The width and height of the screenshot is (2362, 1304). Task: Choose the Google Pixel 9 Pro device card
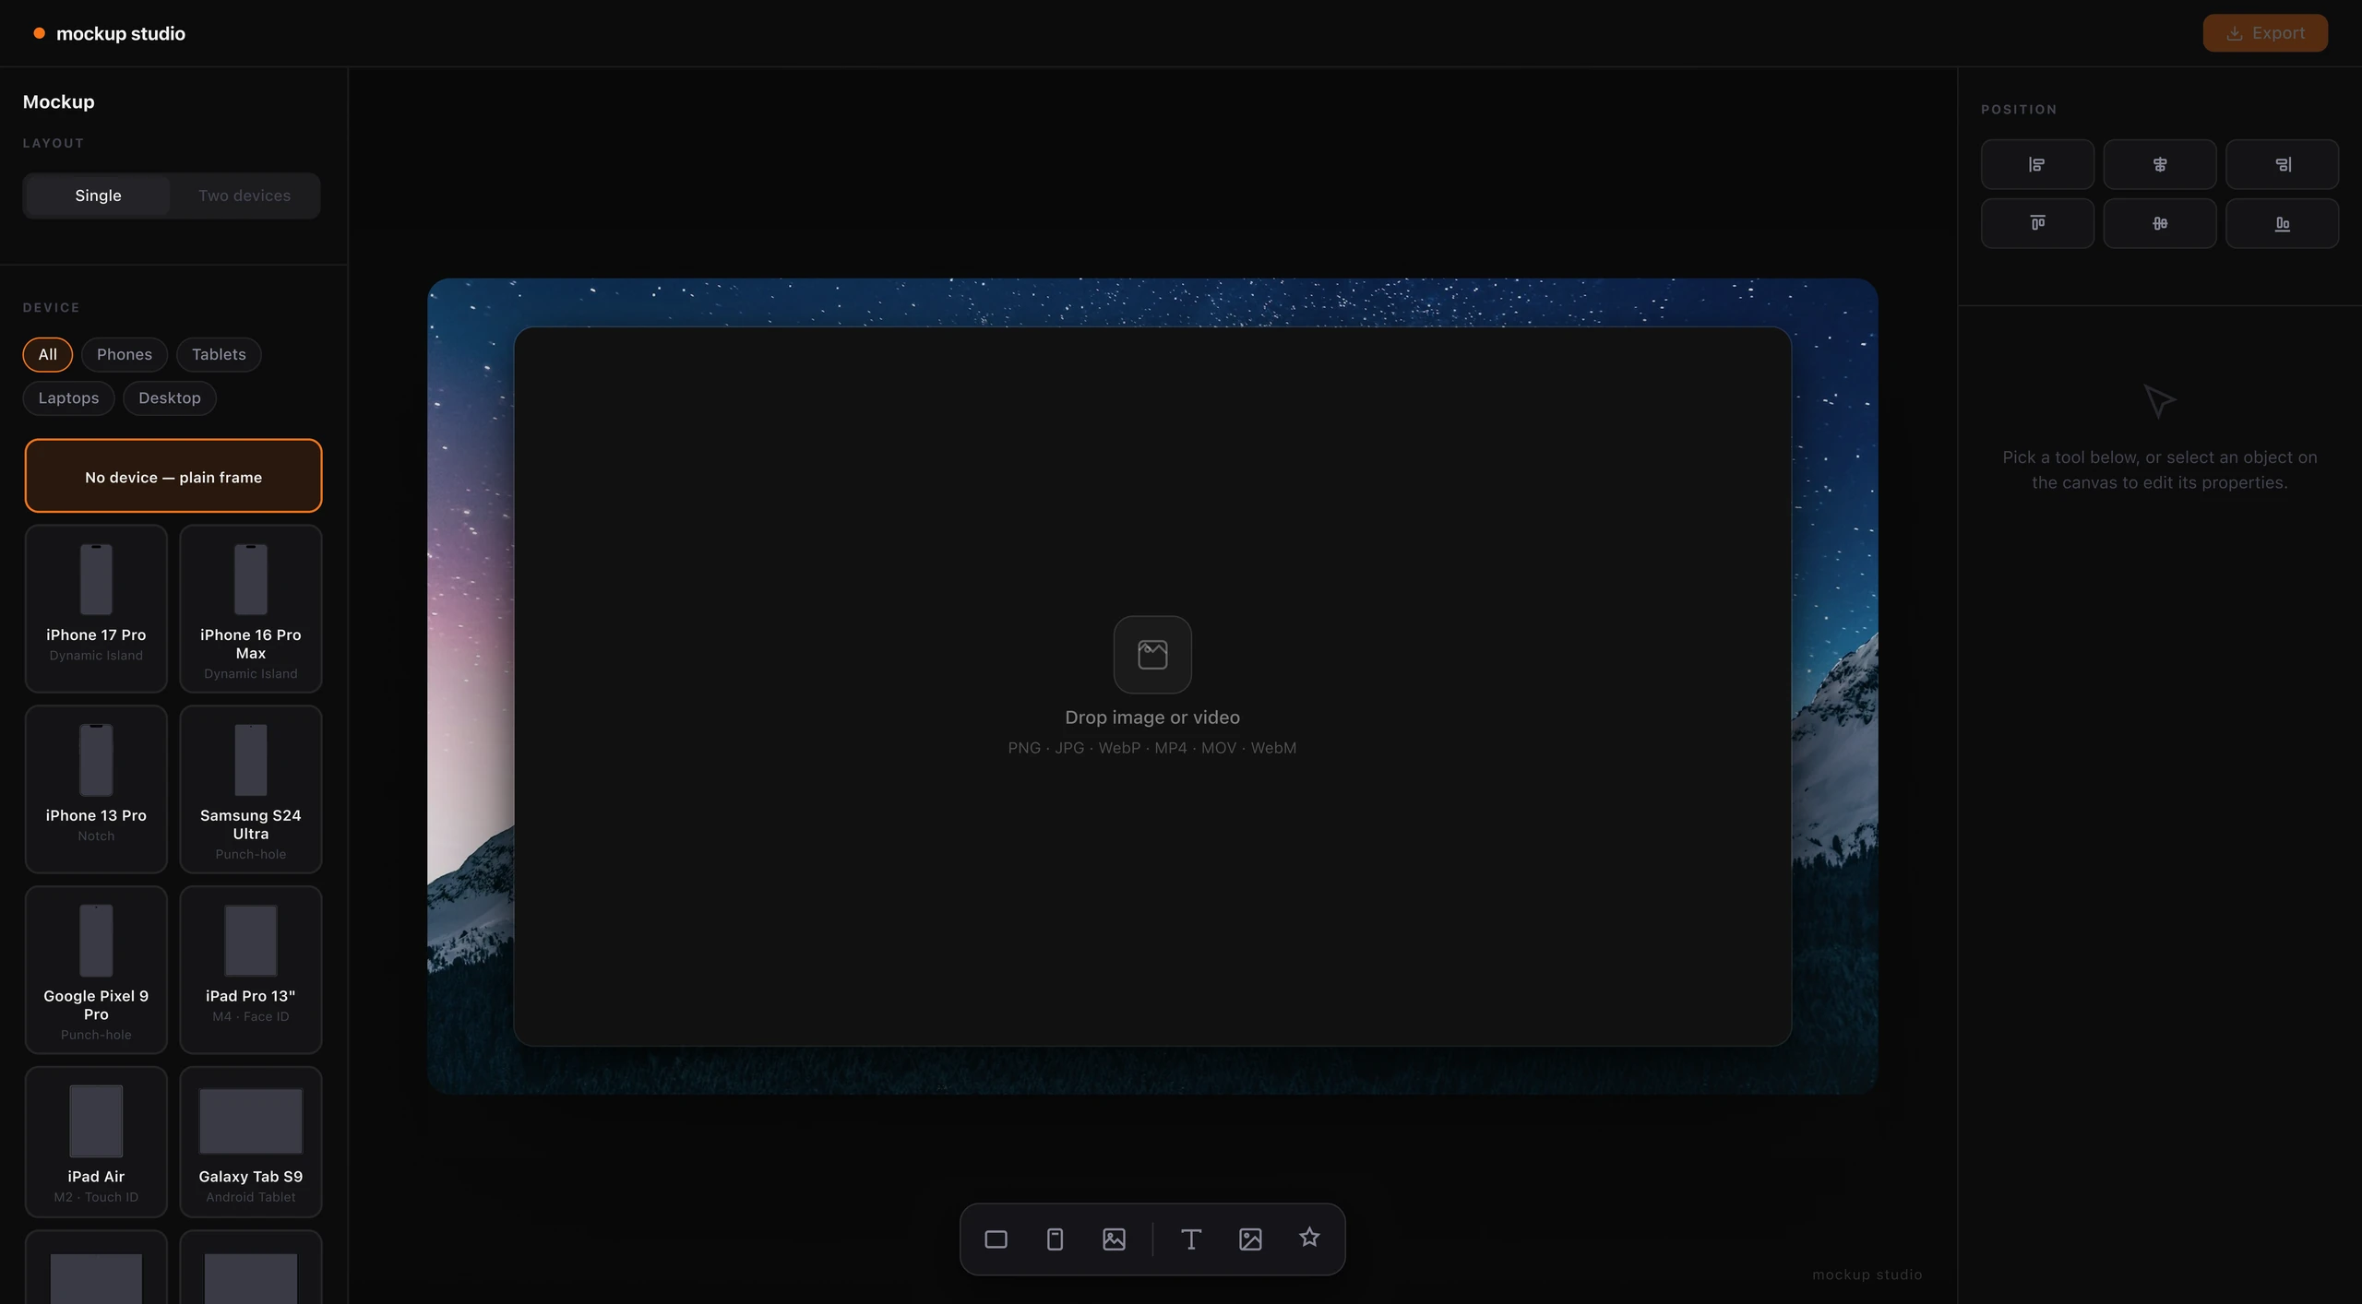pyautogui.click(x=96, y=970)
